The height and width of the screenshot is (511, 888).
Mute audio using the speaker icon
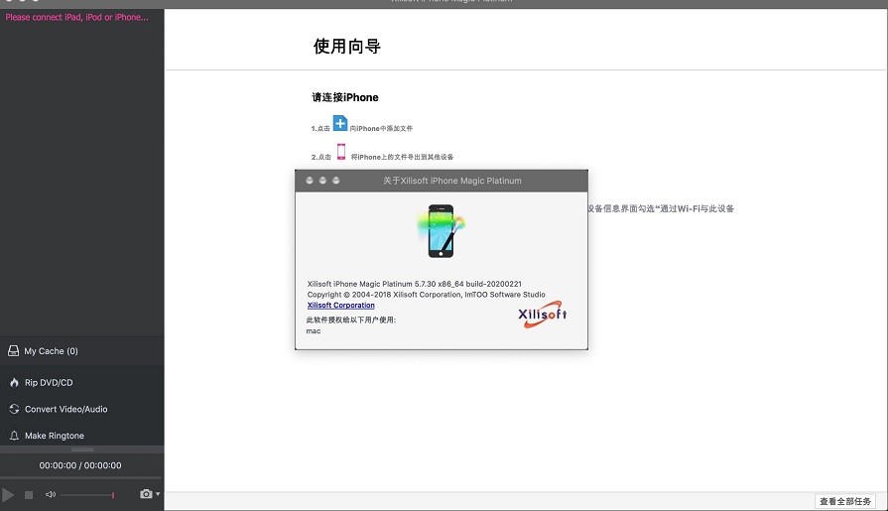(51, 494)
